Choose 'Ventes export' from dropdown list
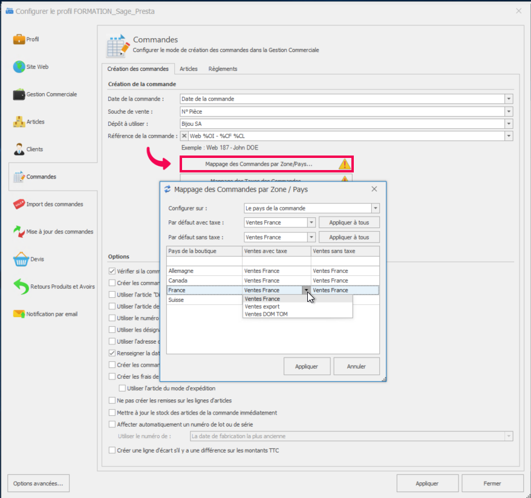This screenshot has width=531, height=498. pyautogui.click(x=262, y=307)
